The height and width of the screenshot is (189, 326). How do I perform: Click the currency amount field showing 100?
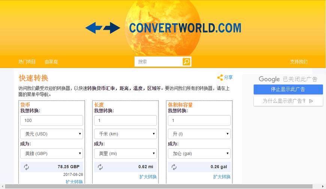52,120
